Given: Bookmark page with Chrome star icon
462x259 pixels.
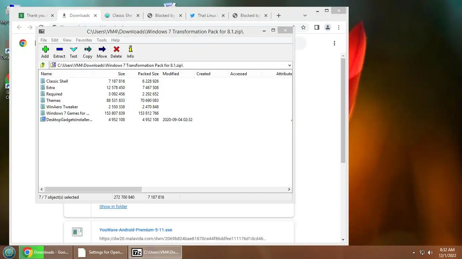Looking at the screenshot, I should 303,27.
